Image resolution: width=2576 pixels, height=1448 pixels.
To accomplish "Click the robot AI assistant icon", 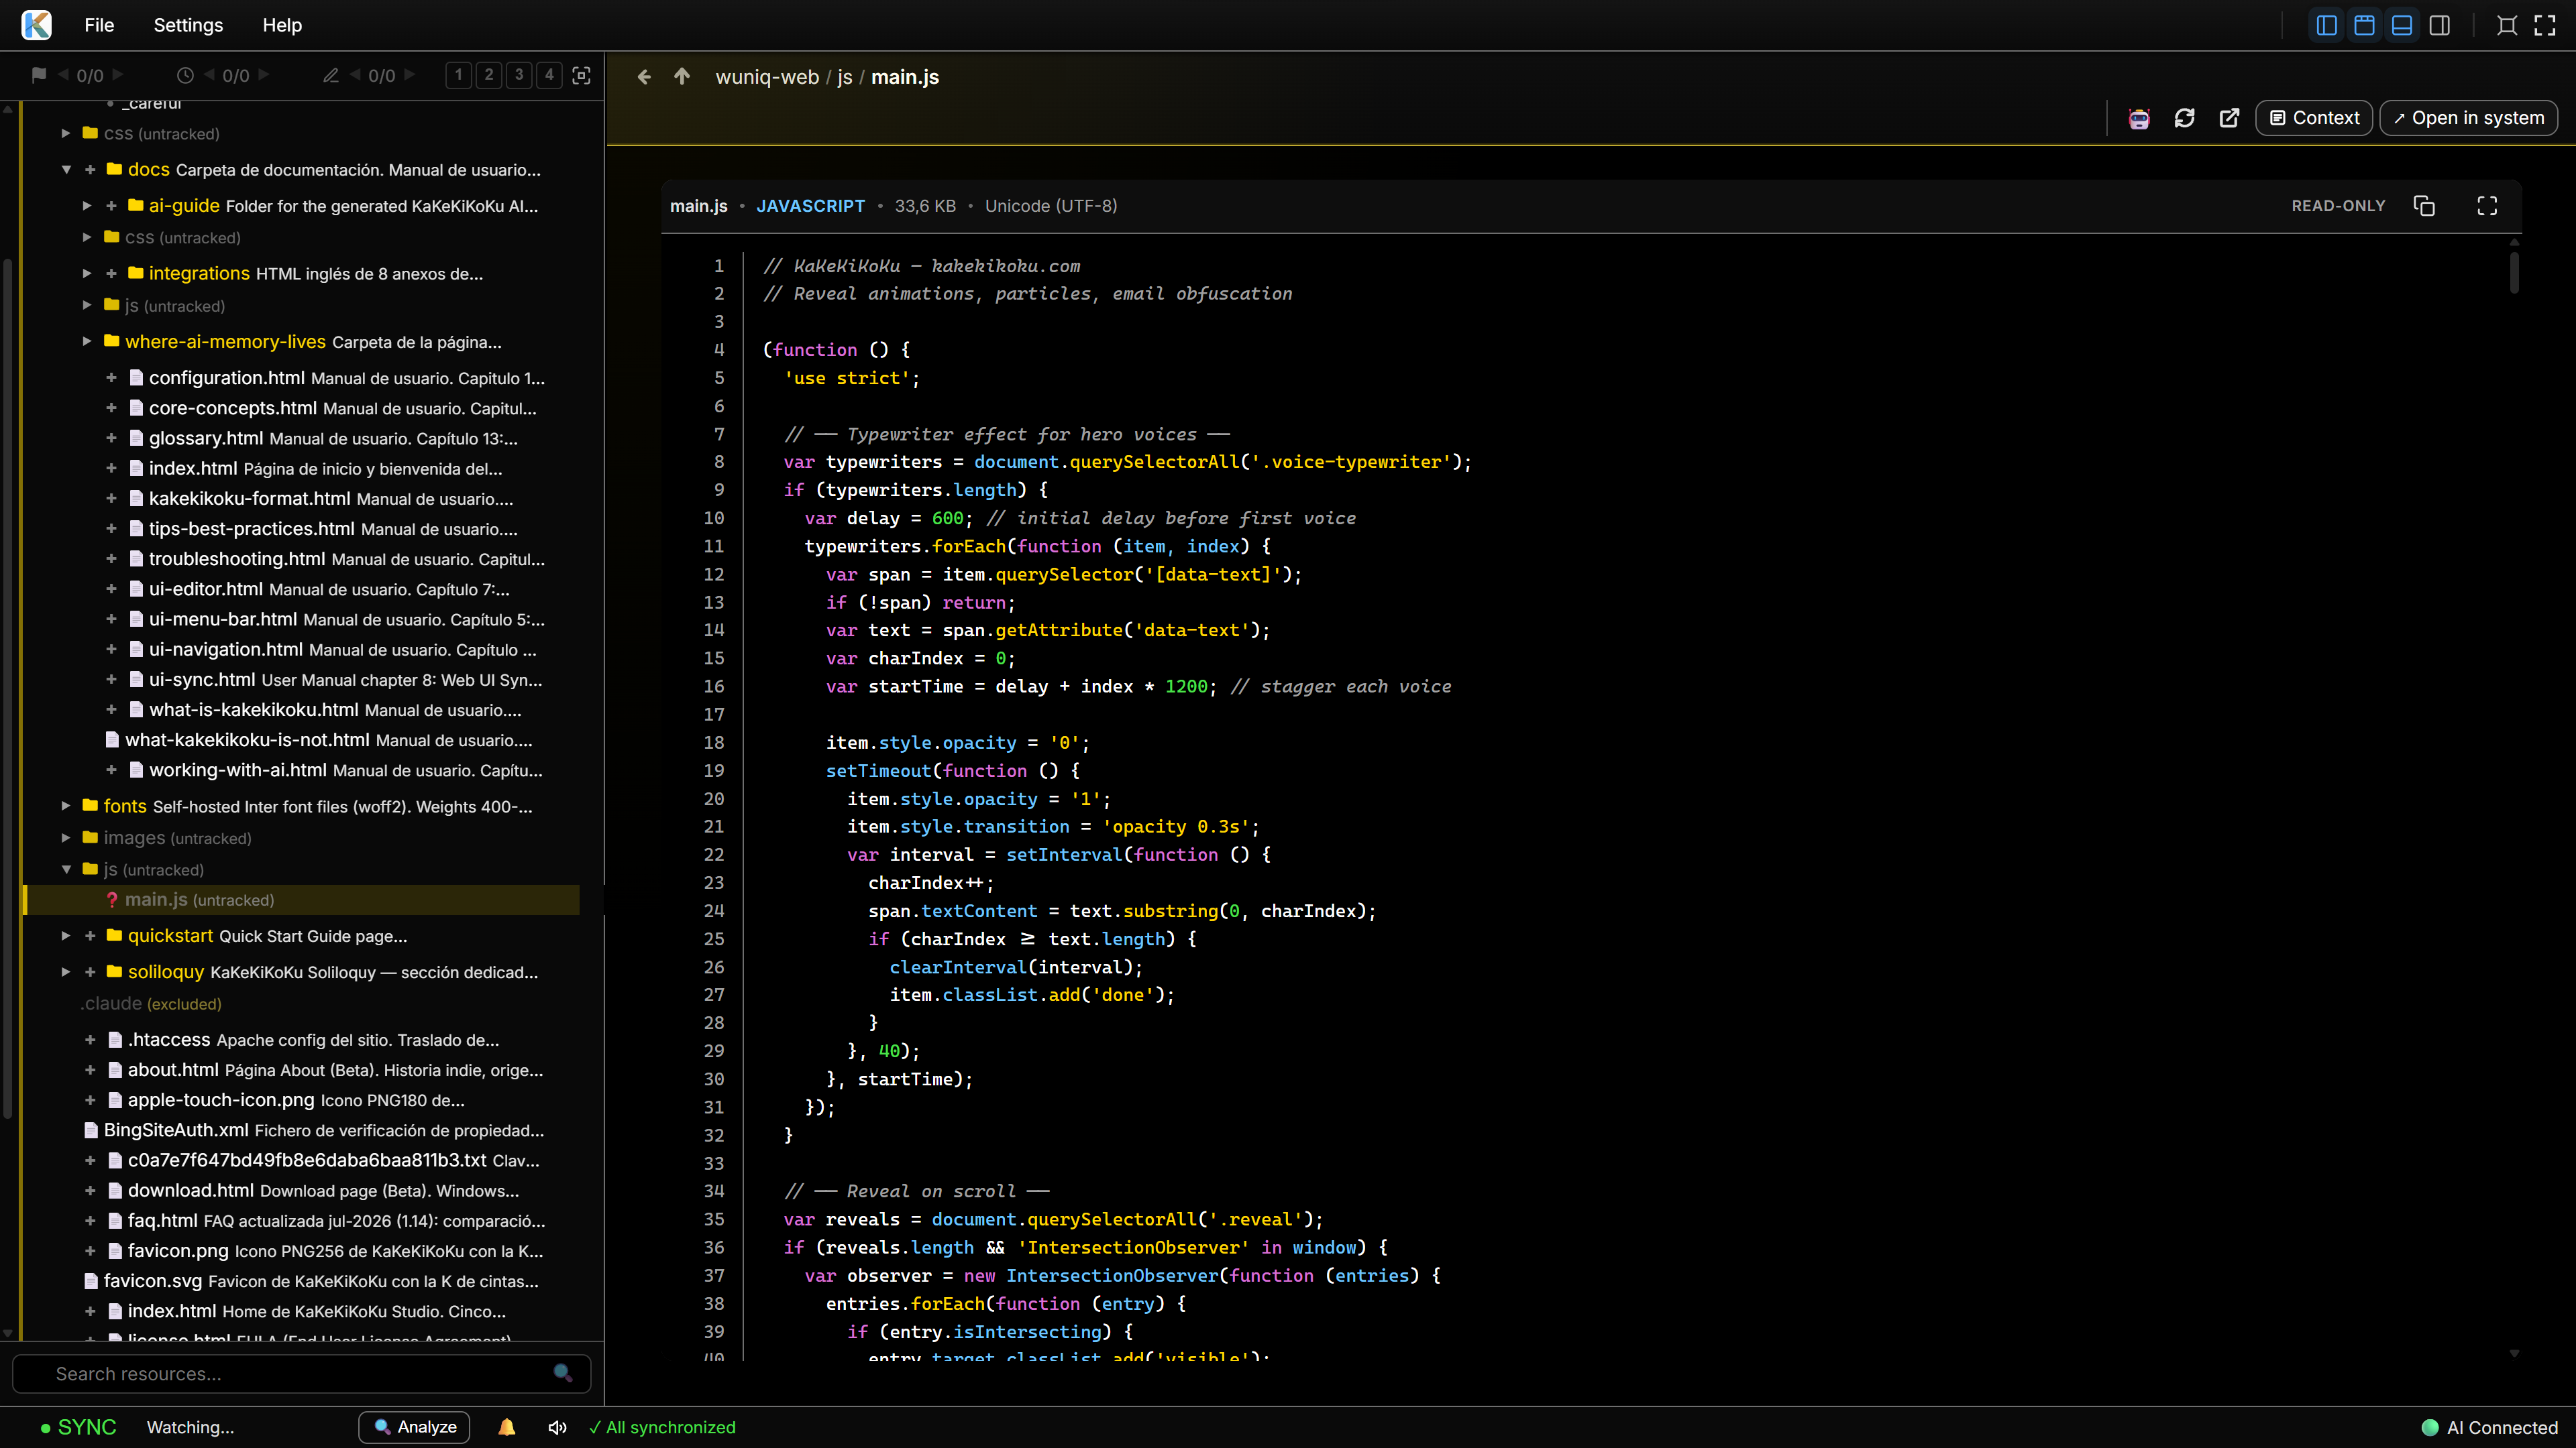I will [x=2139, y=118].
